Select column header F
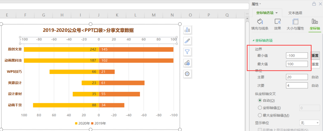This screenshot has width=323, height=131. (25, 15)
